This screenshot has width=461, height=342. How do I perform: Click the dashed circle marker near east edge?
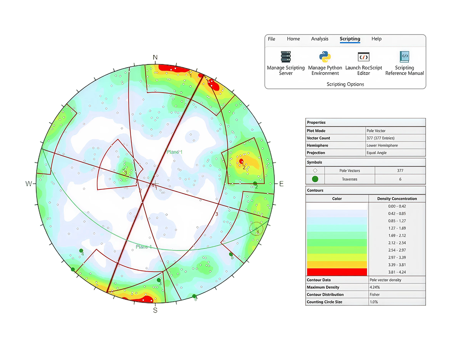[256, 229]
